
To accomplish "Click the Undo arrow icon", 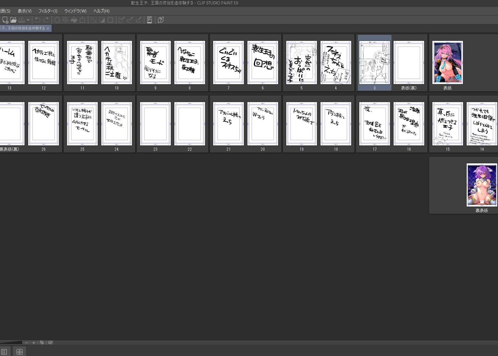I will point(37,20).
